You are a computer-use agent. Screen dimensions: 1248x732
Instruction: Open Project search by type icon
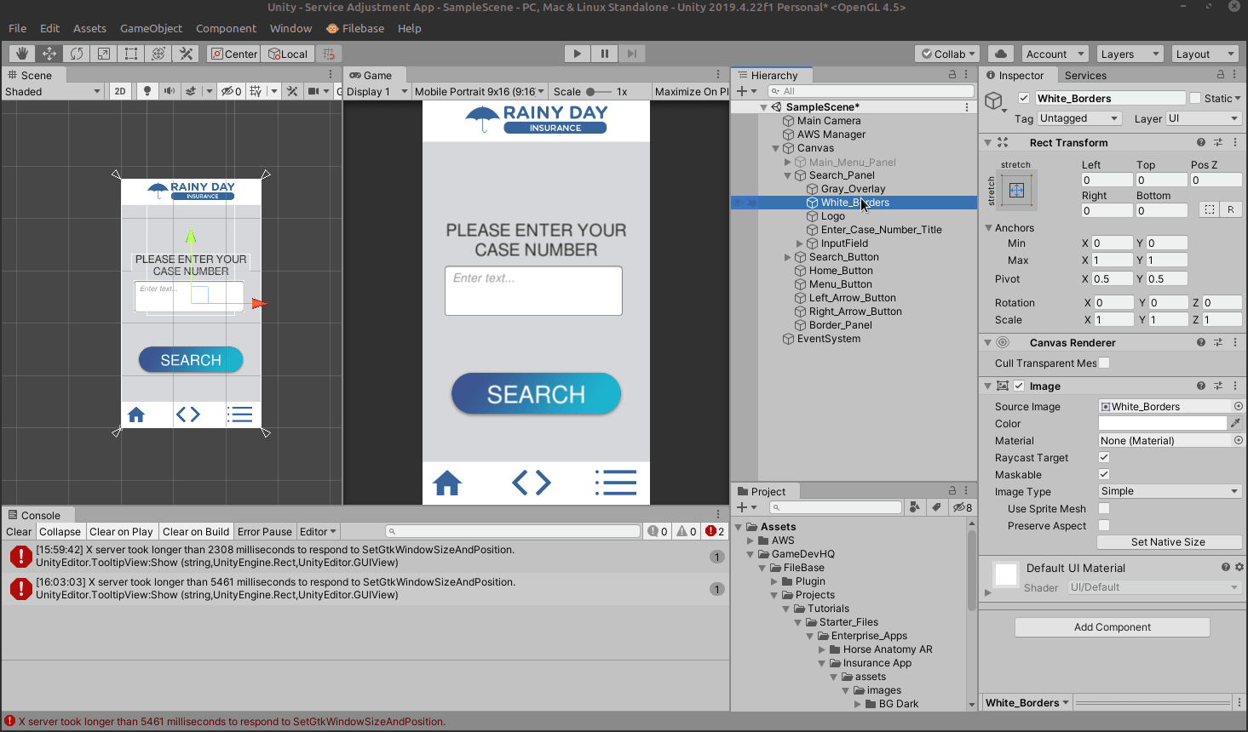pyautogui.click(x=915, y=507)
